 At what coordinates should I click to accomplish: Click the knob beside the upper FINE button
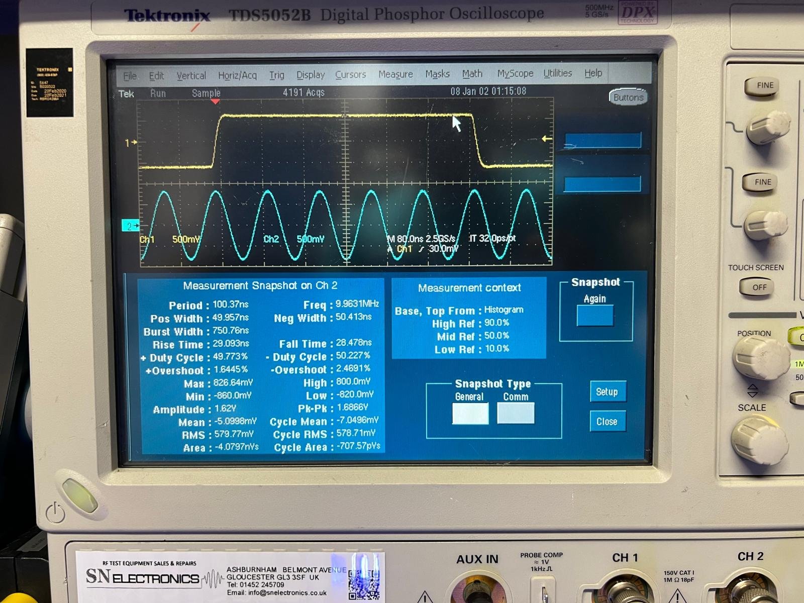[769, 127]
